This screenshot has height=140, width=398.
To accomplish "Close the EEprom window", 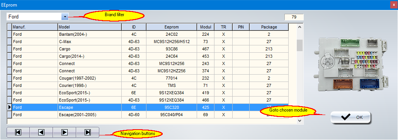I will point(394,5).
